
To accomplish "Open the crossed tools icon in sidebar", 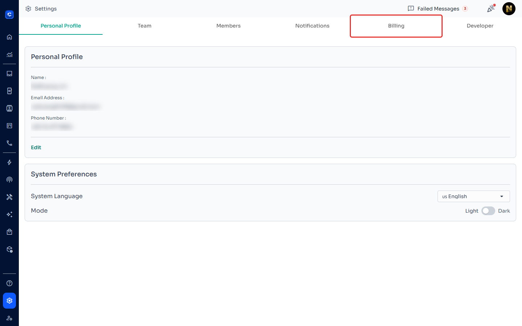I will (9, 197).
